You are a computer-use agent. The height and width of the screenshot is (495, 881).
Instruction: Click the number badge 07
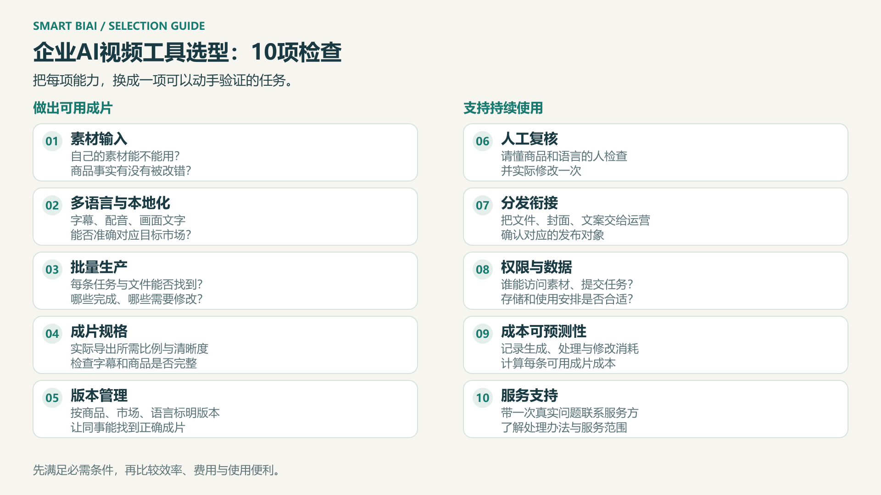click(x=483, y=205)
